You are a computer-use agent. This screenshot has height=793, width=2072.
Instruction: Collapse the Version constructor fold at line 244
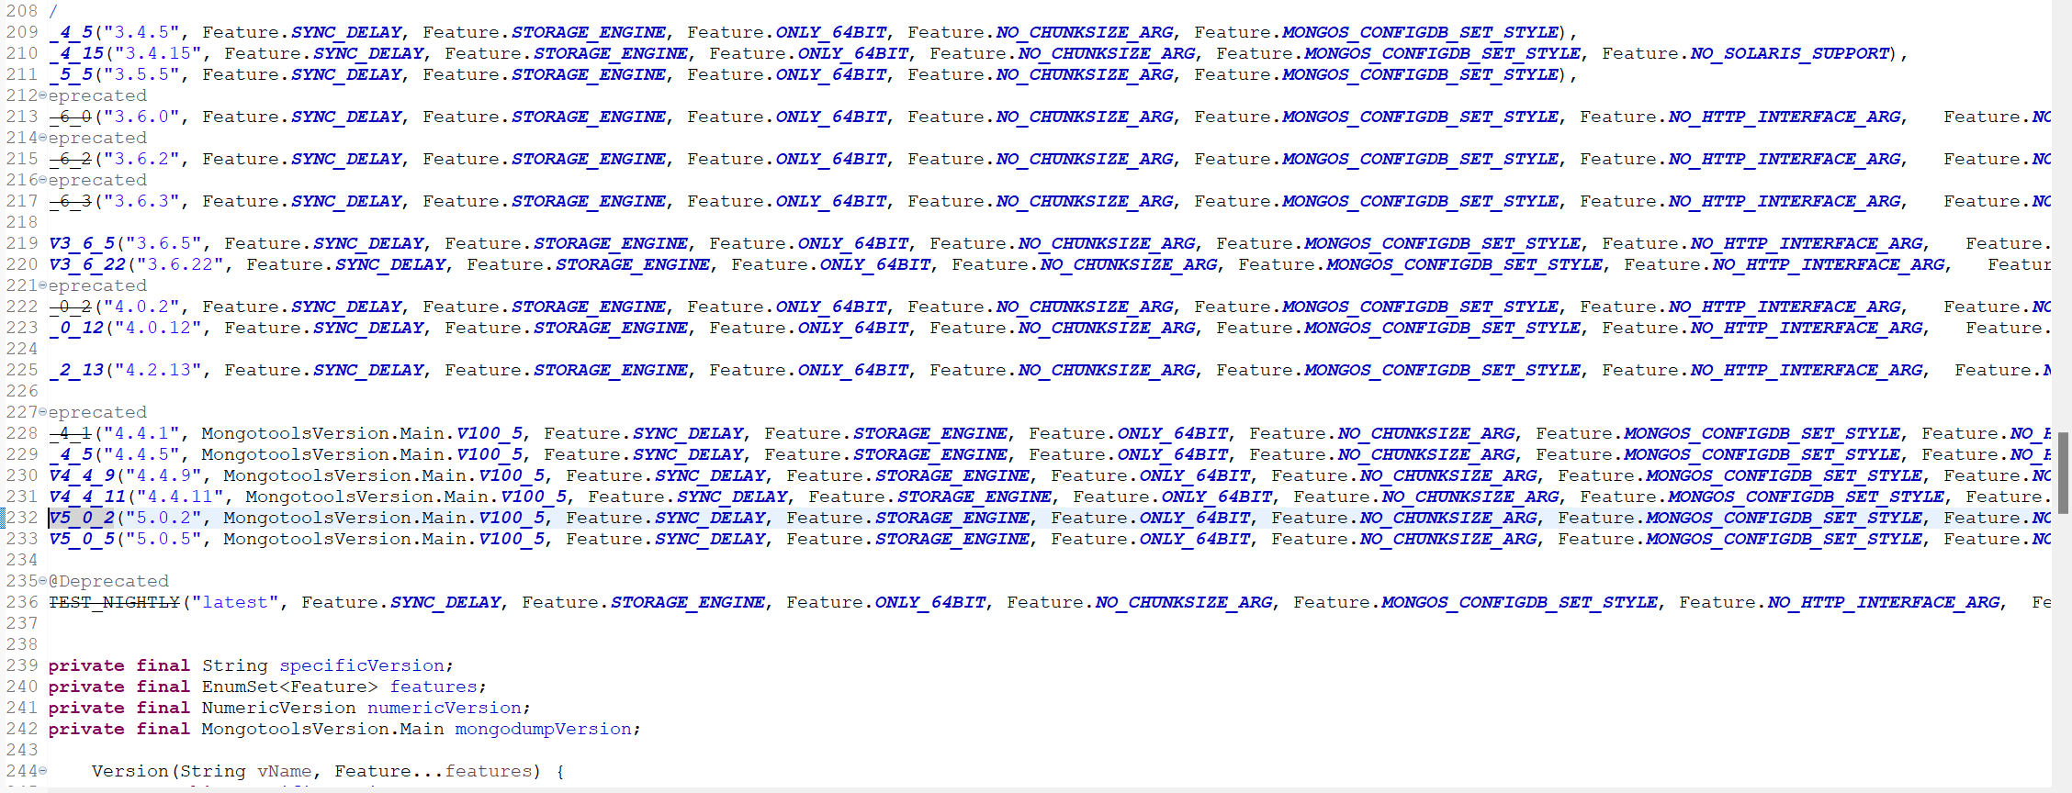(42, 771)
